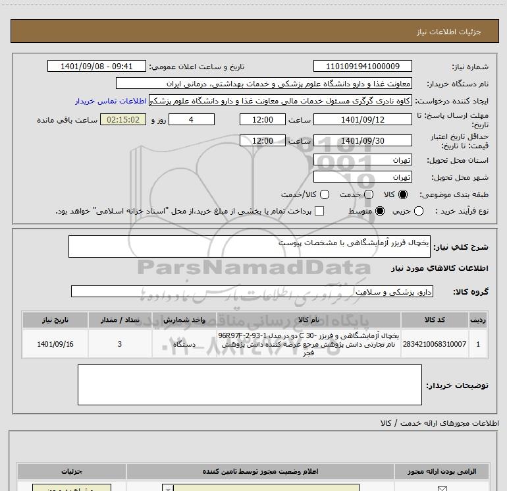
Task: Click the view license details button
Action: [x=72, y=488]
